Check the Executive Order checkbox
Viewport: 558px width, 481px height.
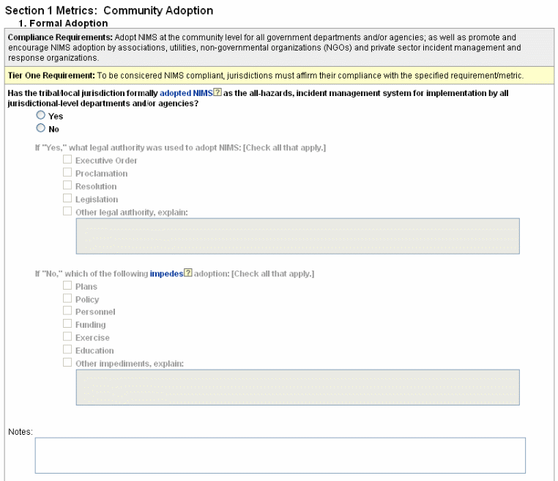point(67,160)
